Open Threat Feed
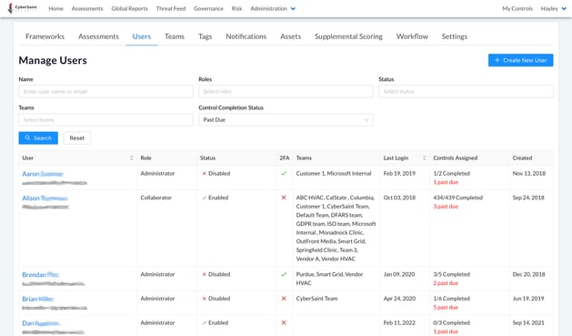The width and height of the screenshot is (572, 336). pyautogui.click(x=171, y=8)
